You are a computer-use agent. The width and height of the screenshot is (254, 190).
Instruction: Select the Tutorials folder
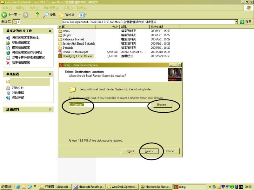coord(66,48)
